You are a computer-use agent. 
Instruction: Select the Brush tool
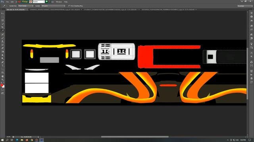[2, 38]
